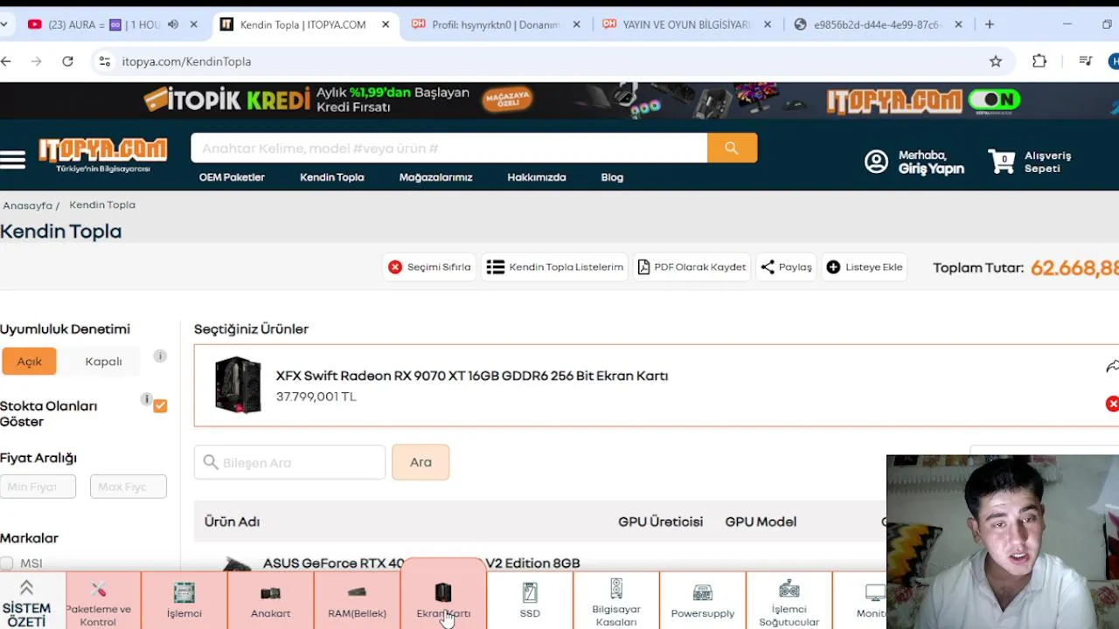The height and width of the screenshot is (629, 1119).
Task: Set compatibility check to Kapalı
Action: pyautogui.click(x=103, y=362)
